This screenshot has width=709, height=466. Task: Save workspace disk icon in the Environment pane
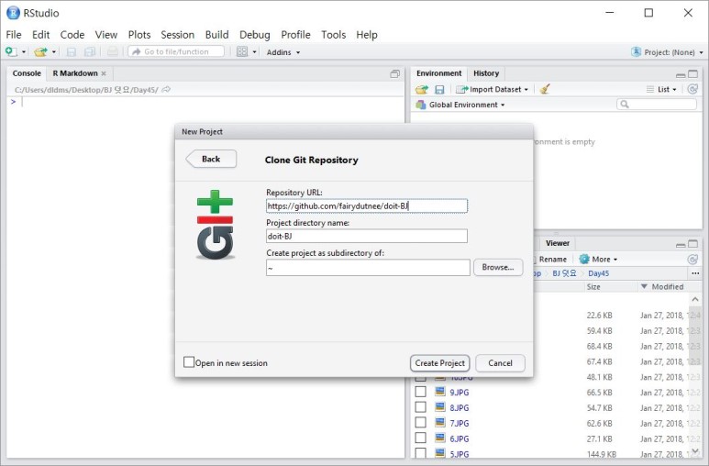click(439, 89)
